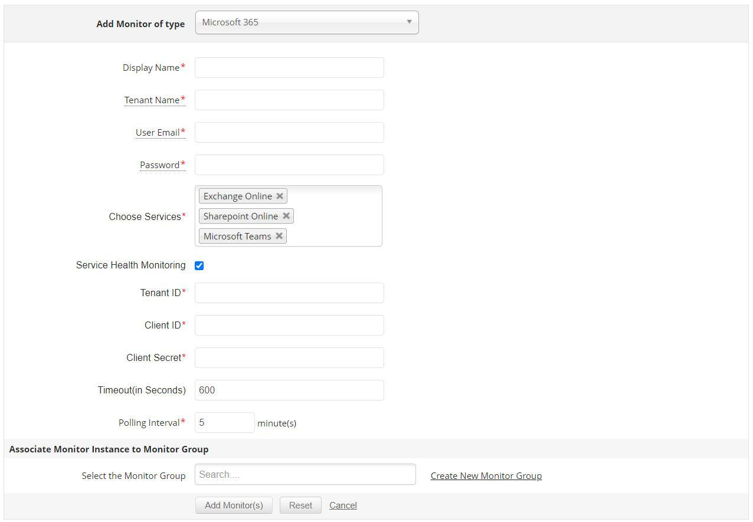Open the Create New Monitor Group link
The height and width of the screenshot is (522, 753).
(486, 476)
